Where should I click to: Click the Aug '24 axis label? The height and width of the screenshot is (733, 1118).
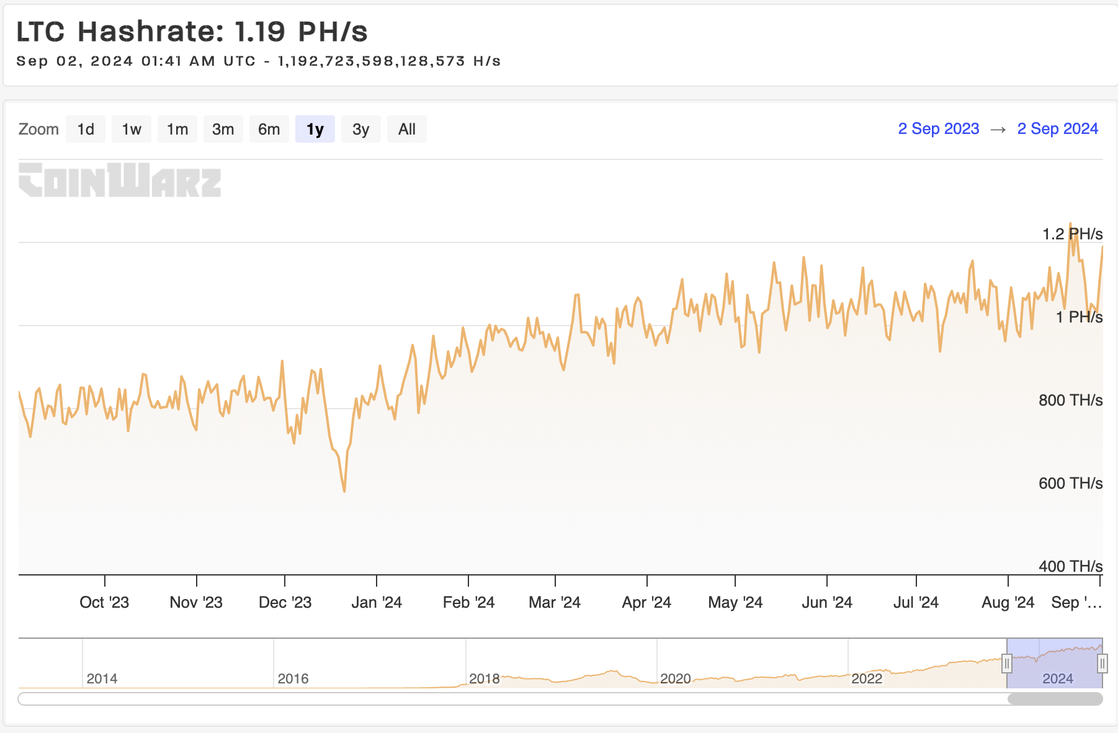click(x=1008, y=602)
